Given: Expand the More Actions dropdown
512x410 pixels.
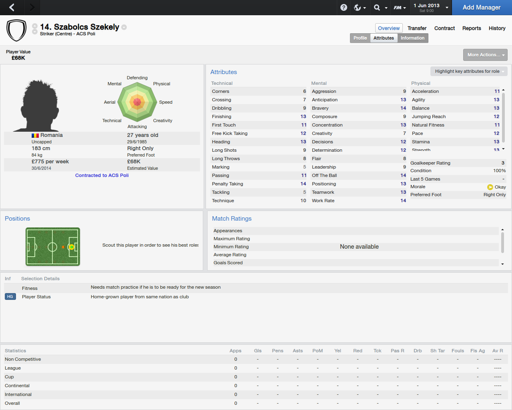Looking at the screenshot, I should click(485, 55).
